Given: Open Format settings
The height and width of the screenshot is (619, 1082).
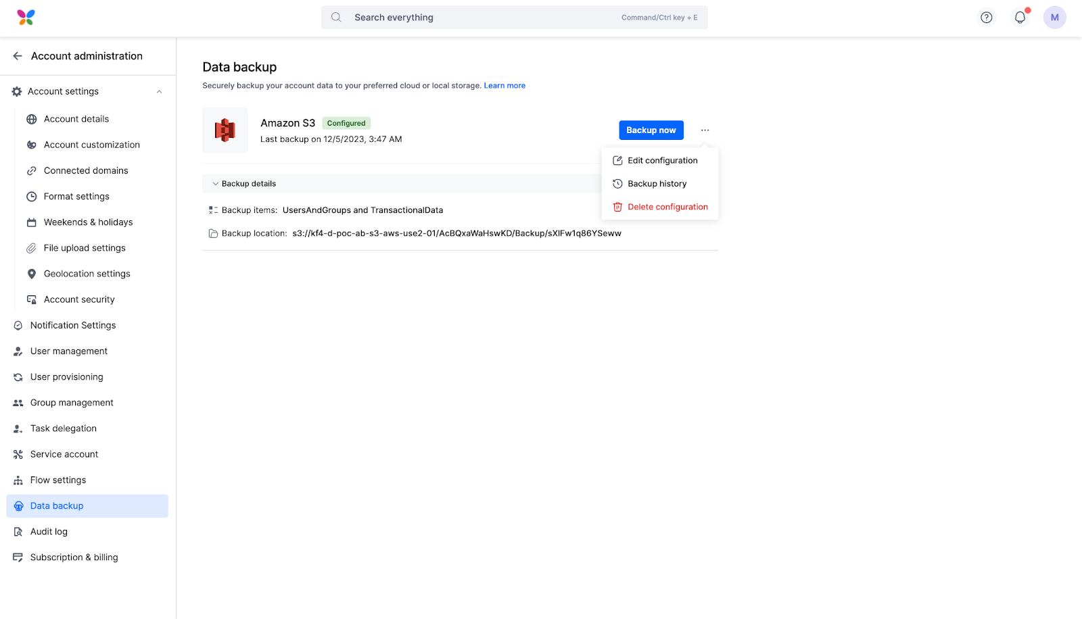Looking at the screenshot, I should pos(76,197).
